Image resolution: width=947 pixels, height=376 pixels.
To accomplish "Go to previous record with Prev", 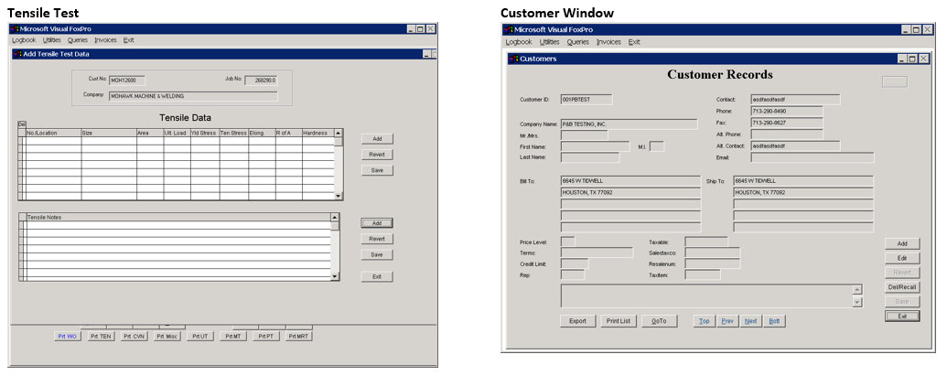I will [727, 321].
